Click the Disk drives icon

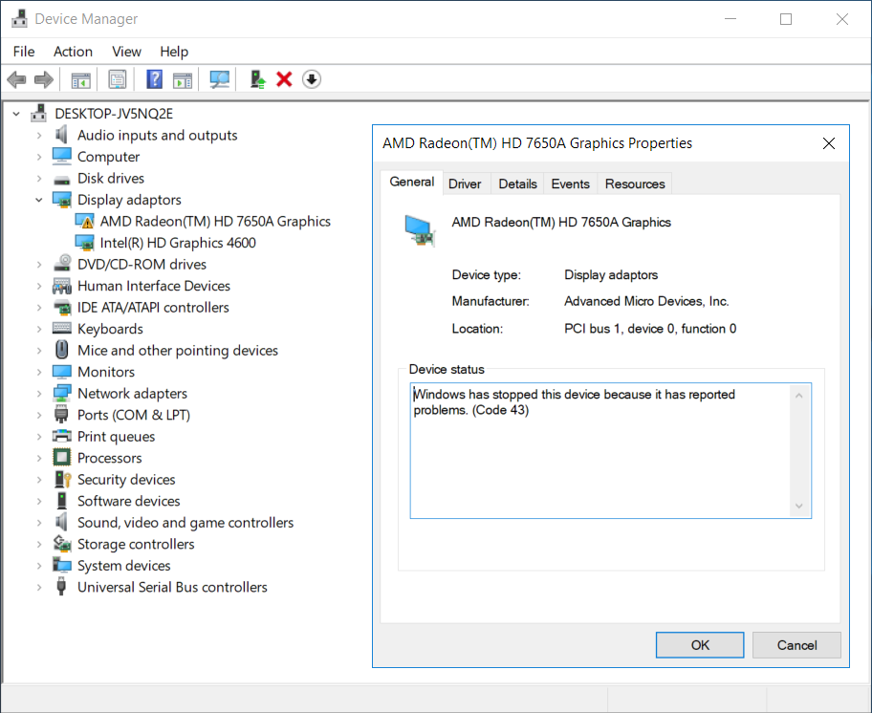coord(62,179)
